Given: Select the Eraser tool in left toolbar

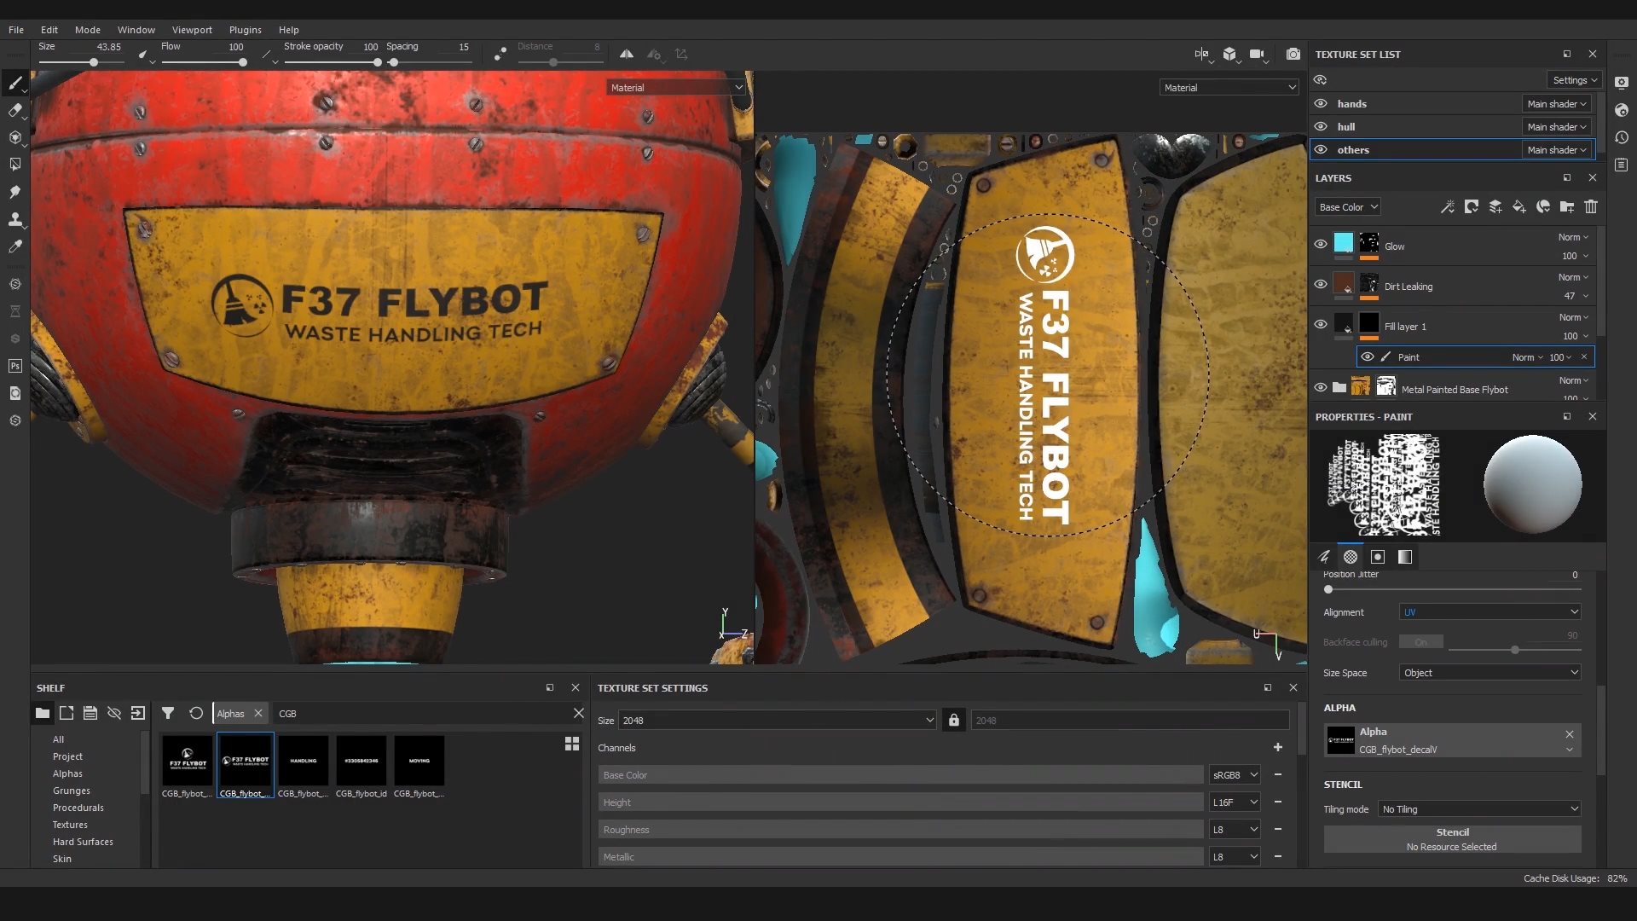Looking at the screenshot, I should click(x=14, y=110).
